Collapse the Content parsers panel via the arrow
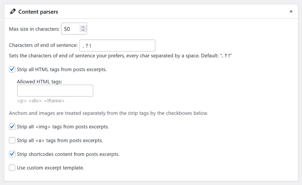Screen dimensions: 302x185 pyautogui.click(x=291, y=11)
